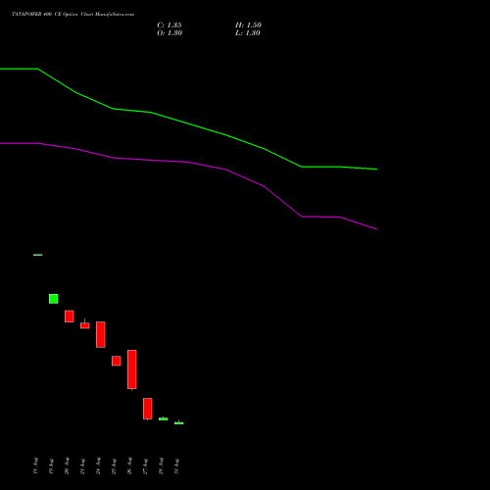490x490 pixels.
Task: Click the purple moving average line
Action: (x=188, y=162)
